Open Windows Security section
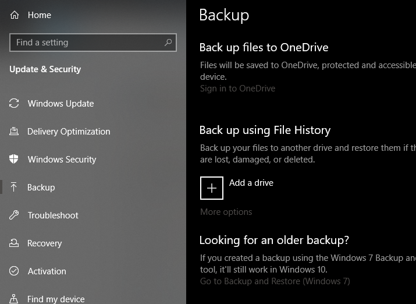The width and height of the screenshot is (416, 304). click(x=62, y=159)
